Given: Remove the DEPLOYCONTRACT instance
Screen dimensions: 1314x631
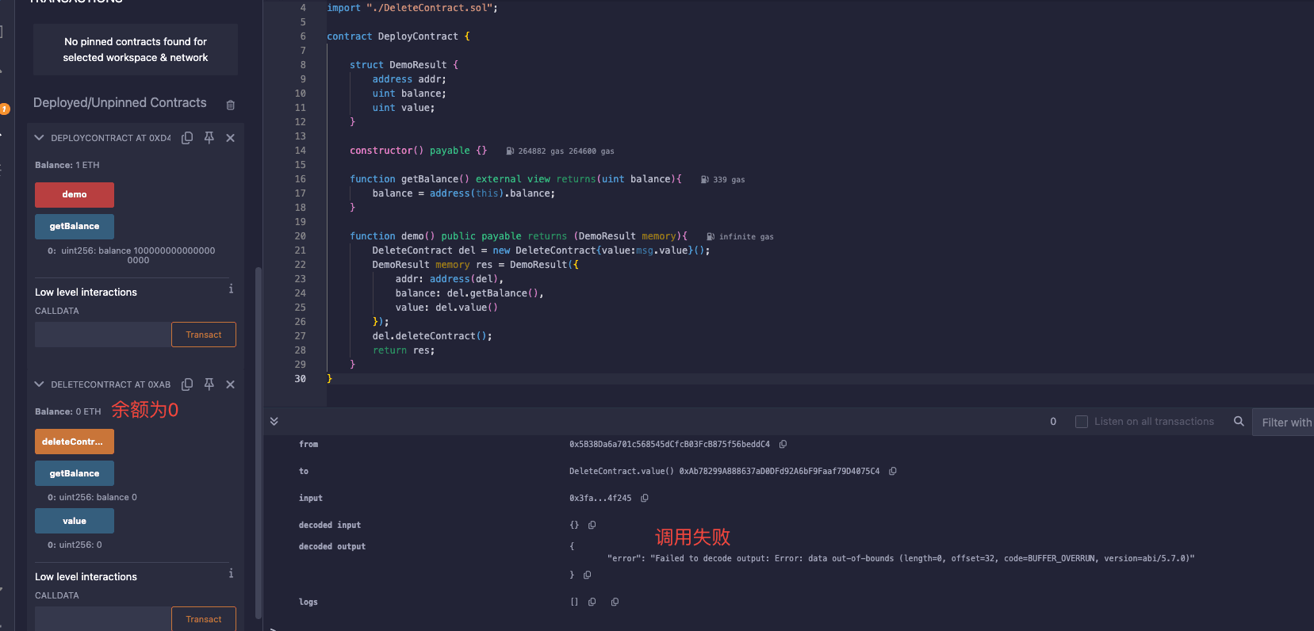Looking at the screenshot, I should click(230, 138).
